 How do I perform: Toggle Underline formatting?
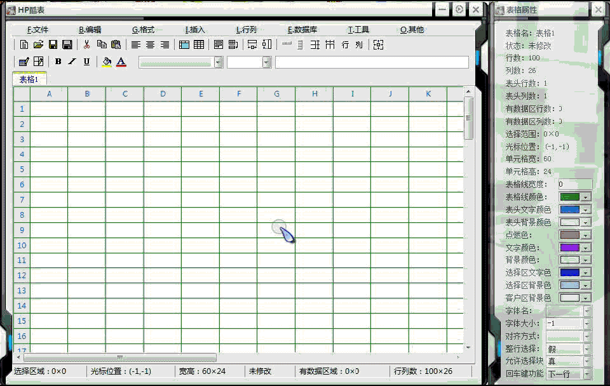click(x=86, y=62)
